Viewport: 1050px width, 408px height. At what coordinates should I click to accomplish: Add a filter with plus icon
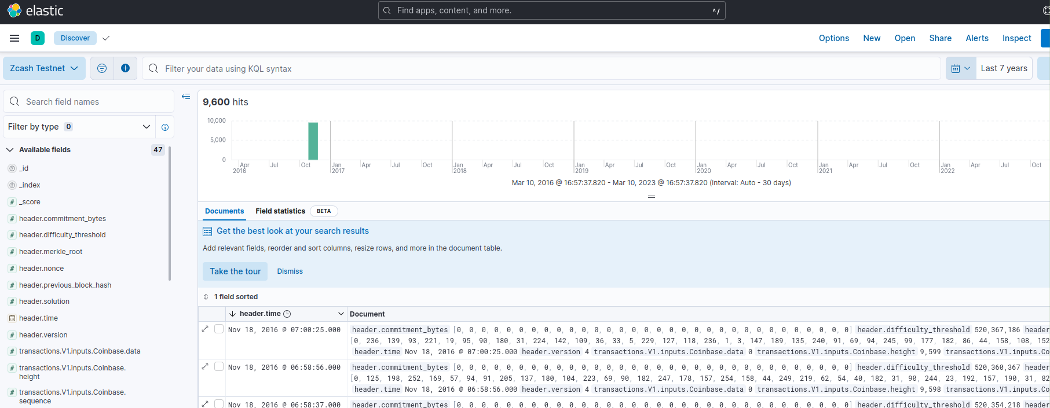[x=125, y=68]
